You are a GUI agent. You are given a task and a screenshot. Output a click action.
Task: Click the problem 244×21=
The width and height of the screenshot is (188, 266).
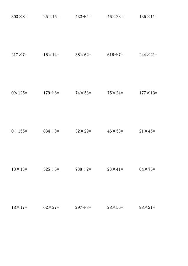pyautogui.click(x=148, y=55)
